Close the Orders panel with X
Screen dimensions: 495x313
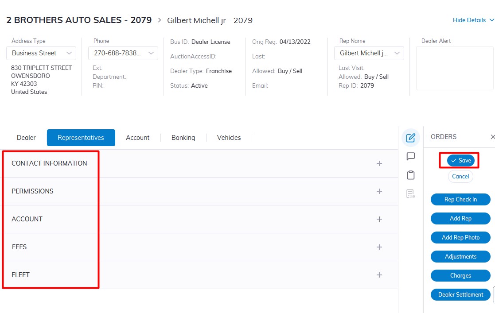[492, 137]
